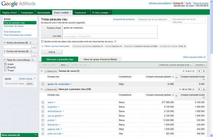213x137 pixels.
Task: Select the facturacion row checkbox
Action: click(x=43, y=125)
